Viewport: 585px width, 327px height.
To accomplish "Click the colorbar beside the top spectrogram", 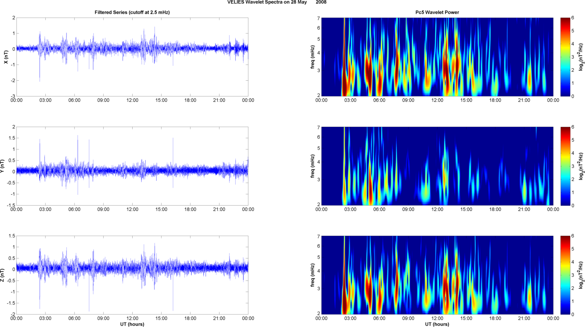I will (565, 57).
